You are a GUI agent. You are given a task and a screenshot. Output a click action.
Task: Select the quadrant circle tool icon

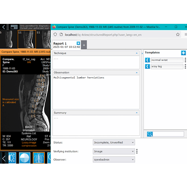[x=25, y=158]
